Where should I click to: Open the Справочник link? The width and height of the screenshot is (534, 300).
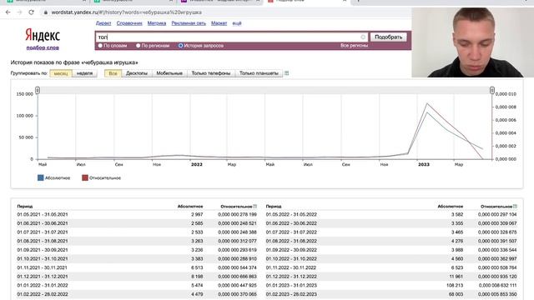[x=129, y=23]
